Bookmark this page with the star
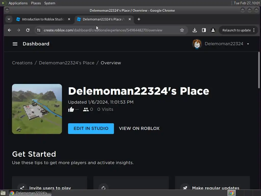The image size is (261, 196). (182, 30)
